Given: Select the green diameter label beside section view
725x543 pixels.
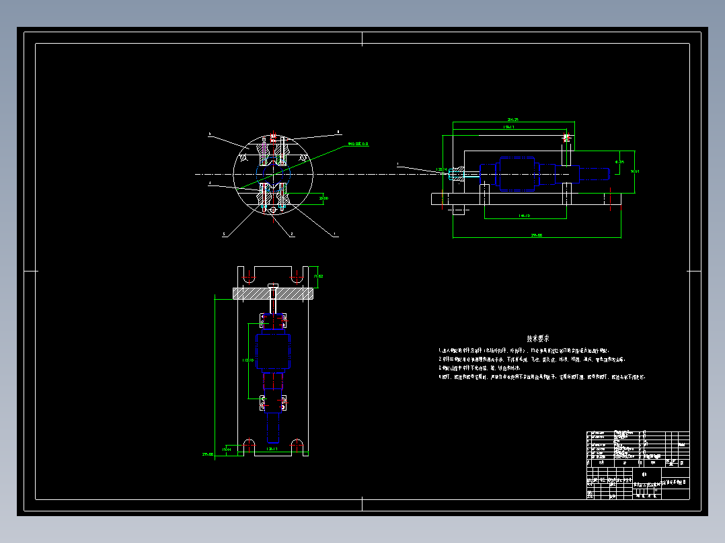Looking at the screenshot, I should coord(358,144).
